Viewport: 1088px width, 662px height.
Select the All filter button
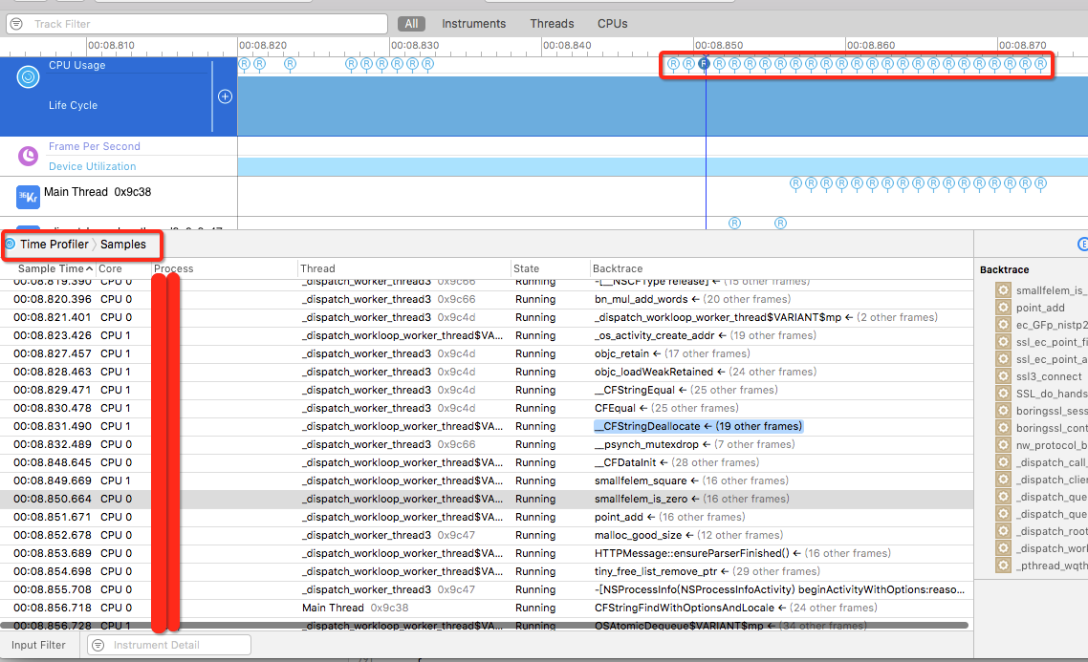click(411, 24)
